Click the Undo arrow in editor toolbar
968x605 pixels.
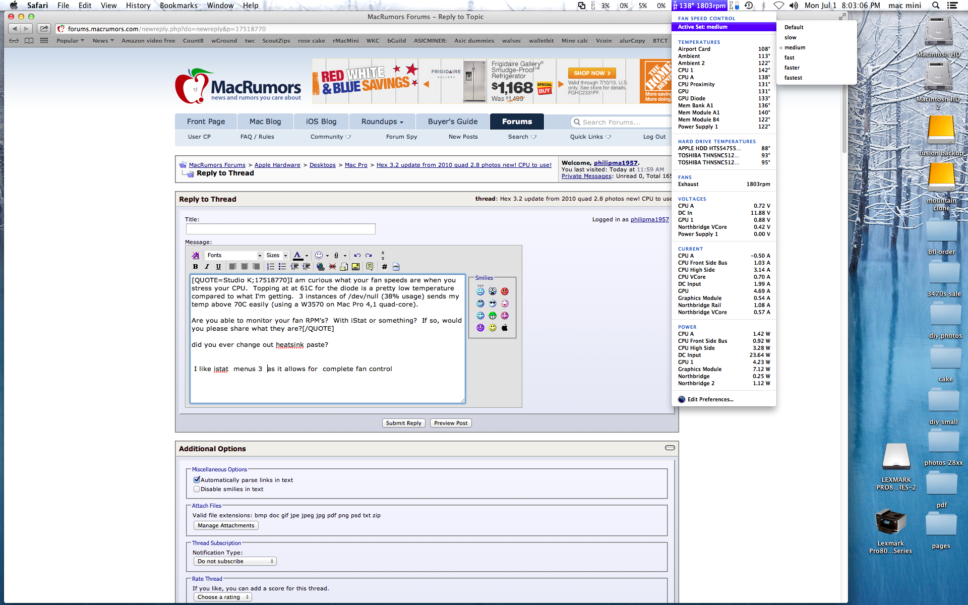click(x=357, y=256)
